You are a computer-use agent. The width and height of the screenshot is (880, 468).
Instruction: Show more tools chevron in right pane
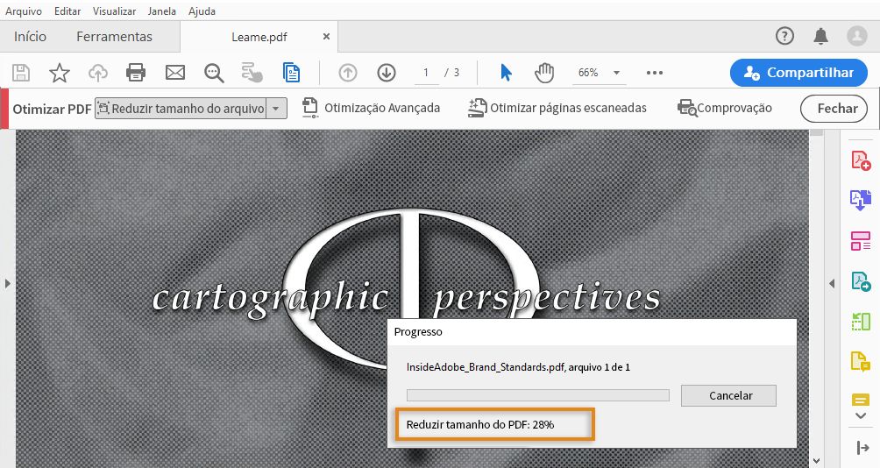(861, 416)
